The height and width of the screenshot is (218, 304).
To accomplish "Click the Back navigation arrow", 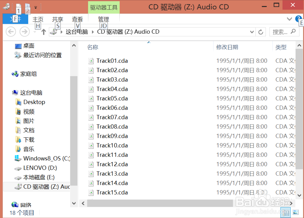I will [11, 32].
